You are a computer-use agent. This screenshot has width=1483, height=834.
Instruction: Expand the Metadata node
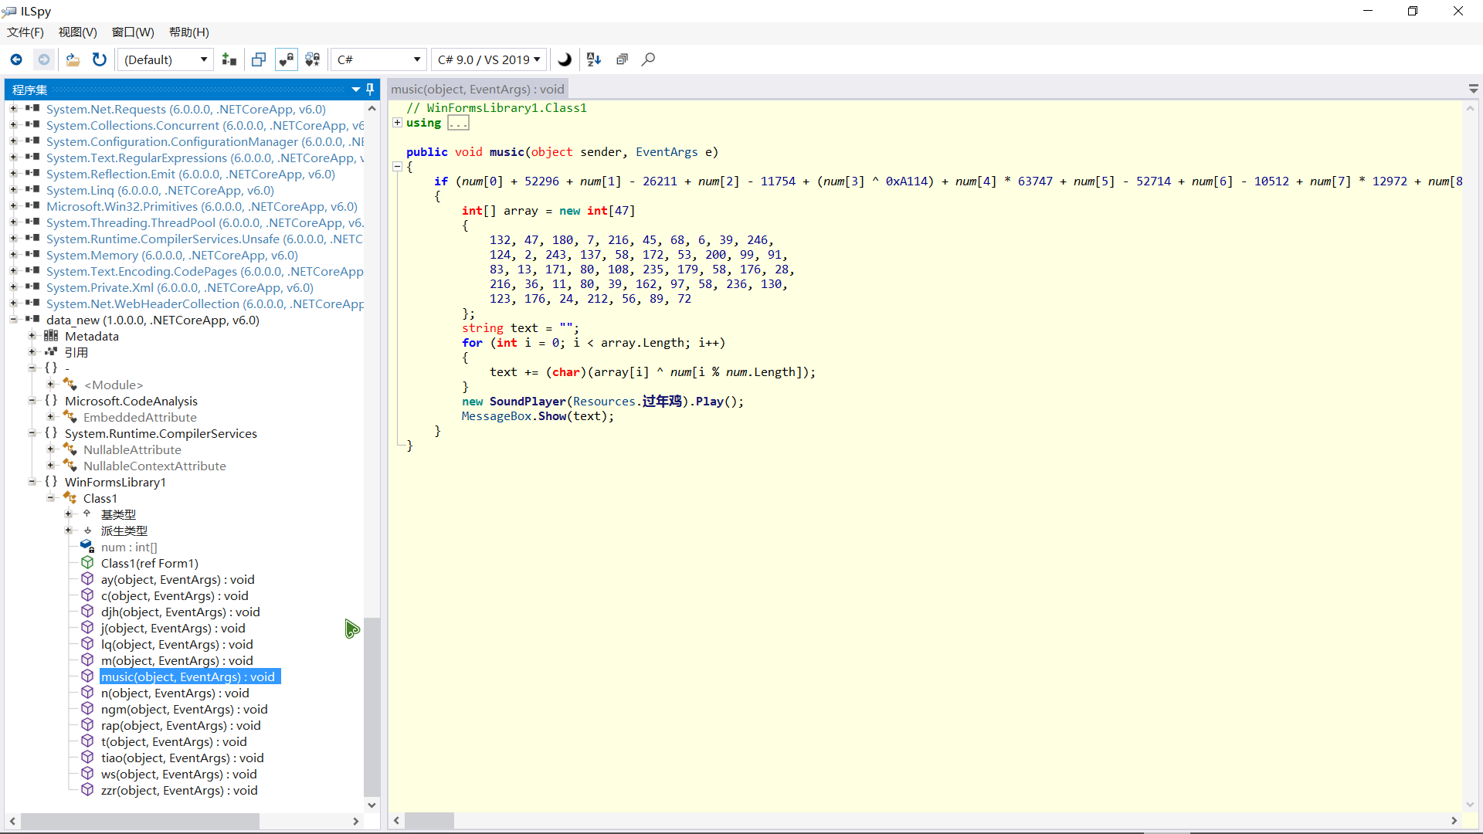[x=32, y=336]
